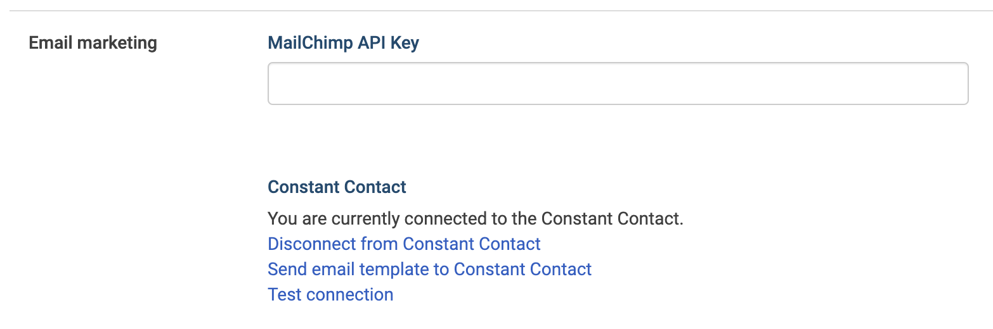The width and height of the screenshot is (993, 329).
Task: Click the Constant Contact heading
Action: [x=337, y=187]
